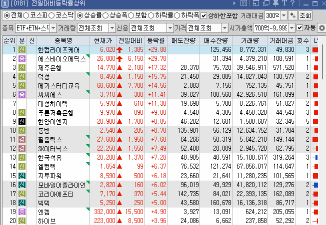Sort by the 매도잔량 column header
This screenshot has width=326, height=225.
pos(183,40)
